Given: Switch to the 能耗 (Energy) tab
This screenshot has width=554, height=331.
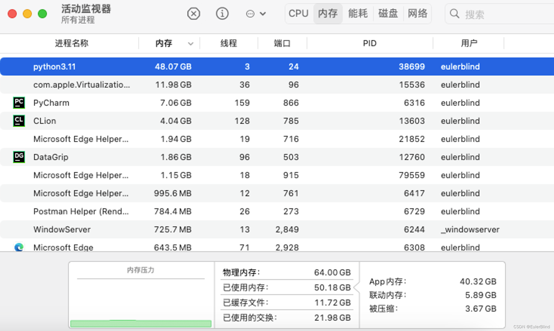Looking at the screenshot, I should pos(358,14).
